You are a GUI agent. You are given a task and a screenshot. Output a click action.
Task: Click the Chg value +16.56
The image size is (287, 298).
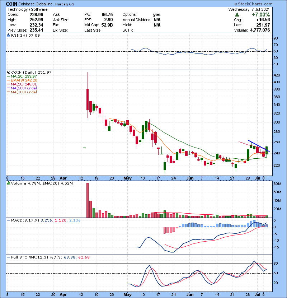263,20
